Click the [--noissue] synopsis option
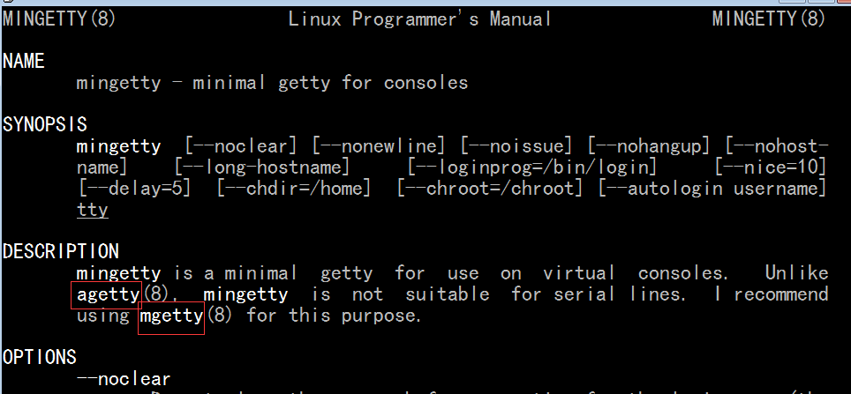 516,146
